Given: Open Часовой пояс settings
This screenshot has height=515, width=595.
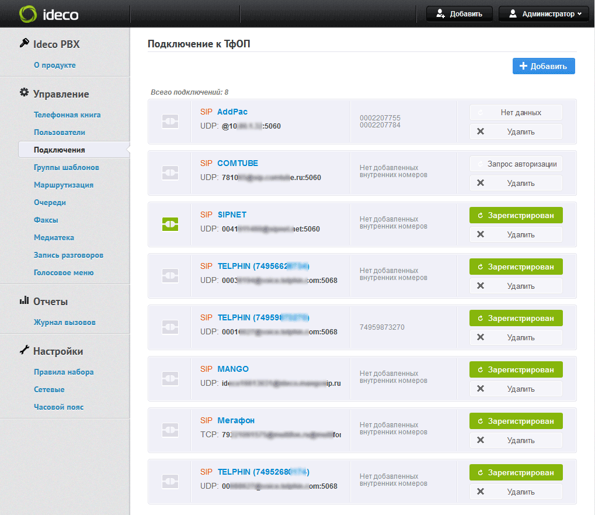Looking at the screenshot, I should click(58, 407).
